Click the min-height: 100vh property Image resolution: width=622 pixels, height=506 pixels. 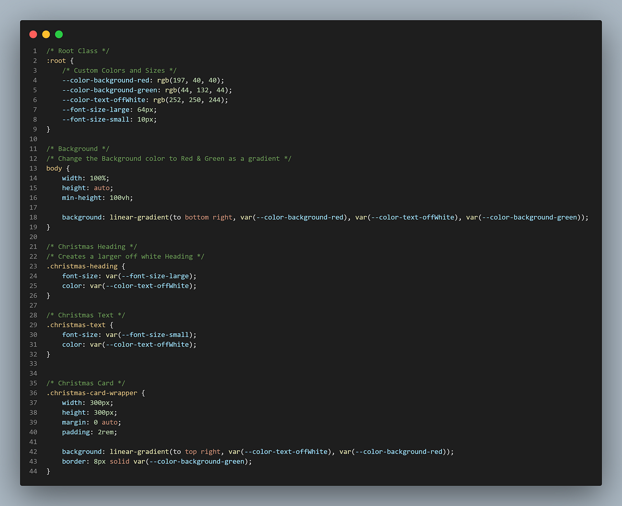pyautogui.click(x=96, y=197)
